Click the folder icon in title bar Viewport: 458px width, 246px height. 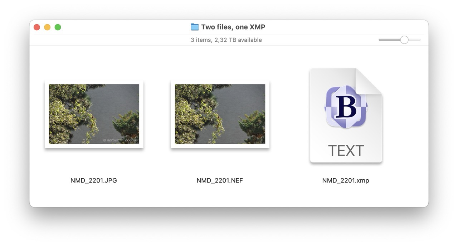(195, 27)
